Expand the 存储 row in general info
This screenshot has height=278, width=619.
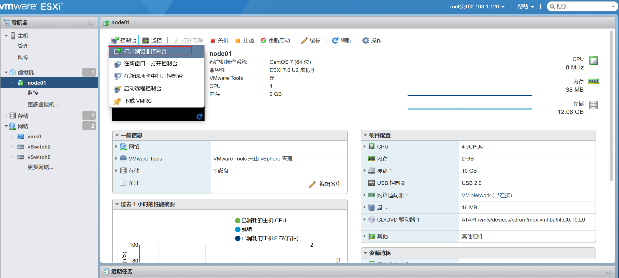[116, 171]
